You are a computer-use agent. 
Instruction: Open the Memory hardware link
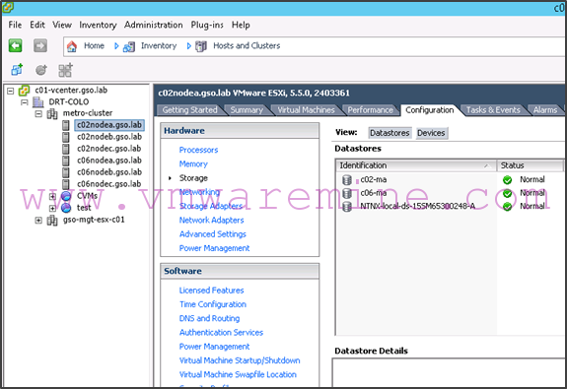(x=193, y=164)
